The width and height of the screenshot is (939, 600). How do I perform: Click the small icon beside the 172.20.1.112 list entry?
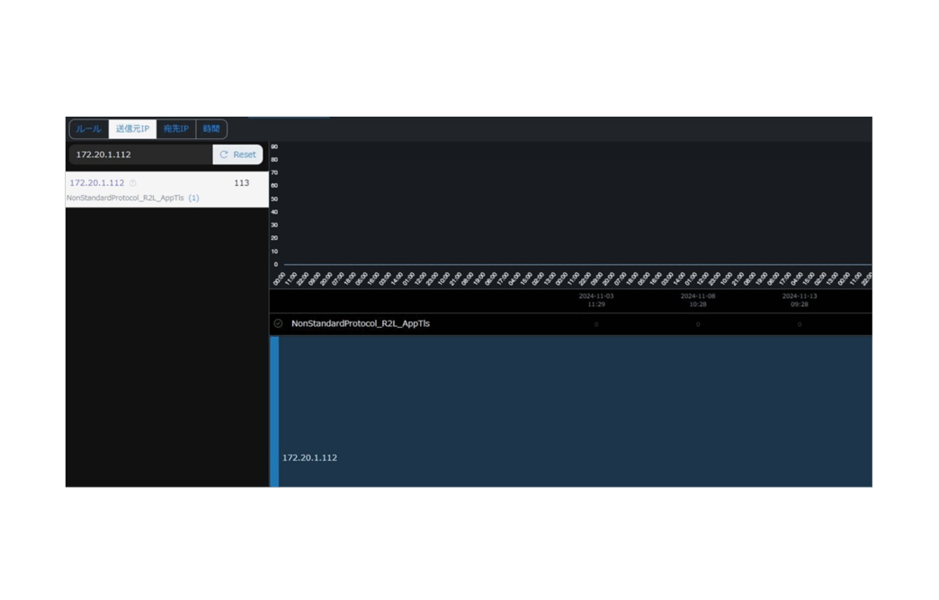133,183
